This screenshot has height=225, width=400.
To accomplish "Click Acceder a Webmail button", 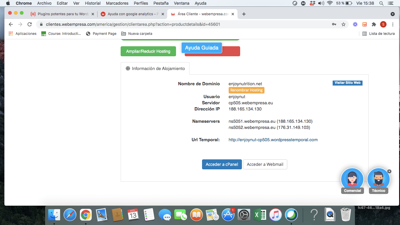I will click(x=265, y=164).
